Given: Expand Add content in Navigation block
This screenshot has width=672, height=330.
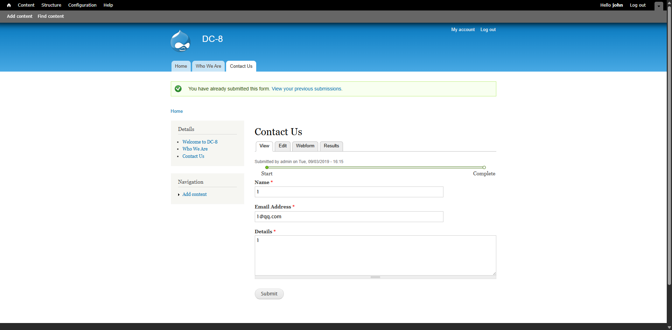Looking at the screenshot, I should 194,195.
